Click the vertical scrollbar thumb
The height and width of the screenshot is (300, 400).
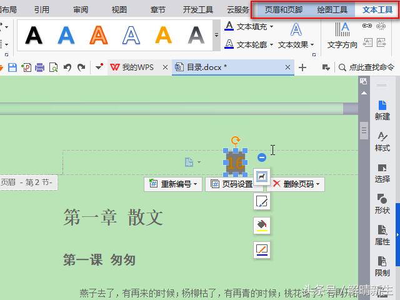pos(364,131)
